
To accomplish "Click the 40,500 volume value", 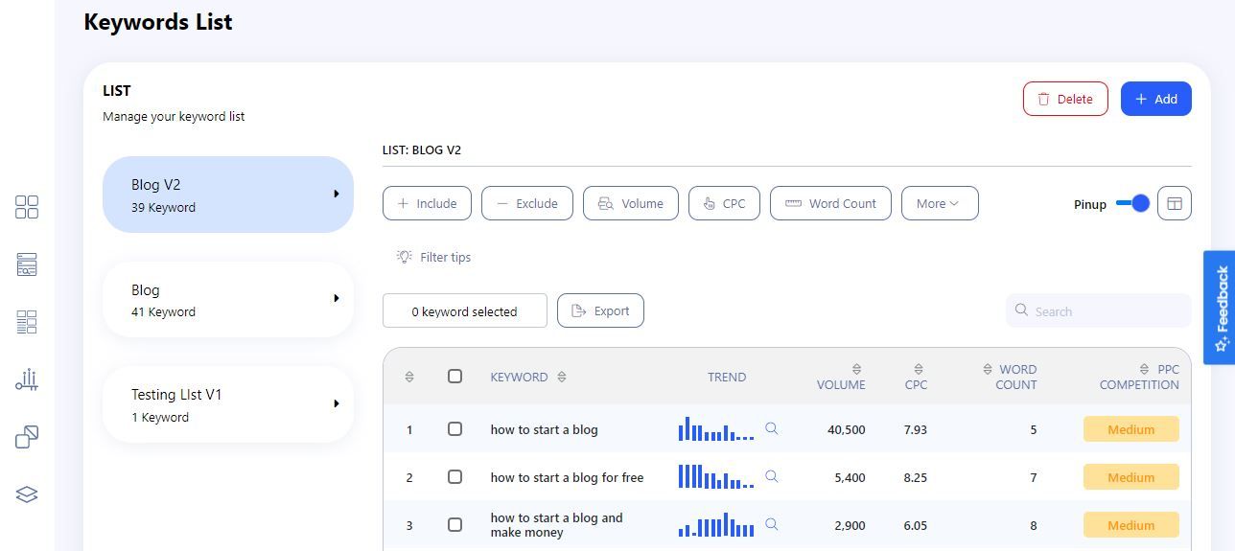I will tap(847, 429).
